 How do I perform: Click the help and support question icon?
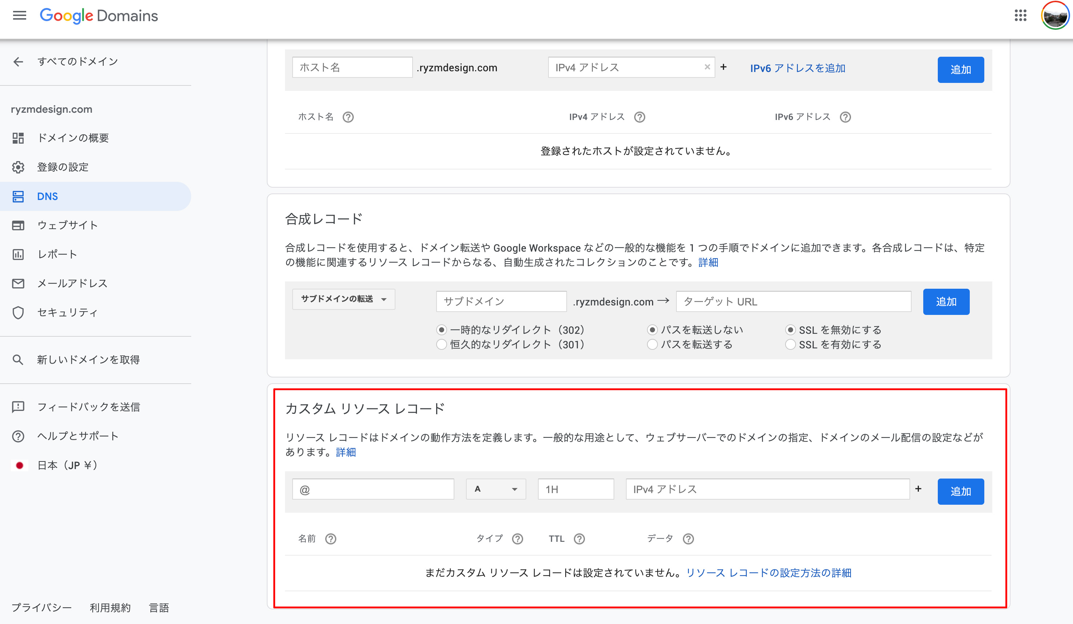click(18, 436)
